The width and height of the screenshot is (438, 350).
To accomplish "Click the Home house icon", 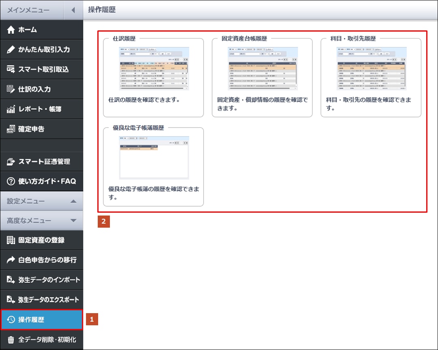I will click(11, 30).
